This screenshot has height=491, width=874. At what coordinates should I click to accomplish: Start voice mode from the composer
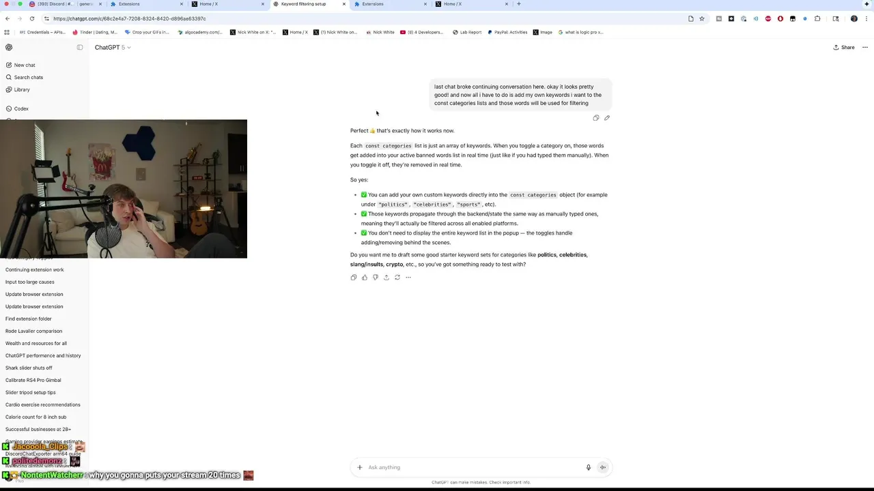pyautogui.click(x=603, y=467)
